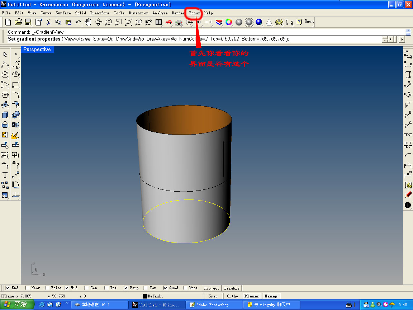Click the Disable osnap button
413x310 pixels.
(232, 288)
